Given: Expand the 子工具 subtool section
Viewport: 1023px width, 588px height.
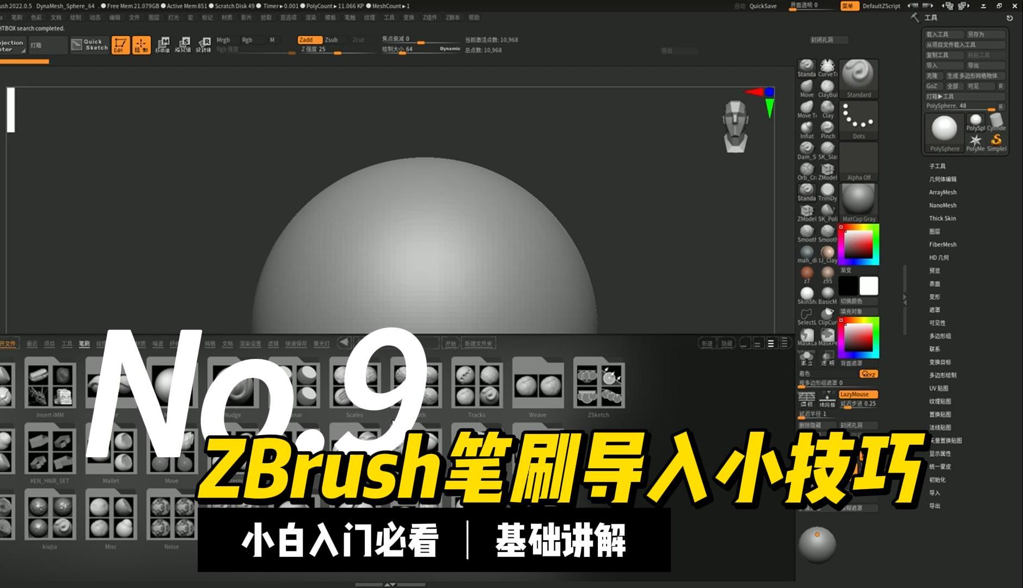Looking at the screenshot, I should [x=937, y=166].
